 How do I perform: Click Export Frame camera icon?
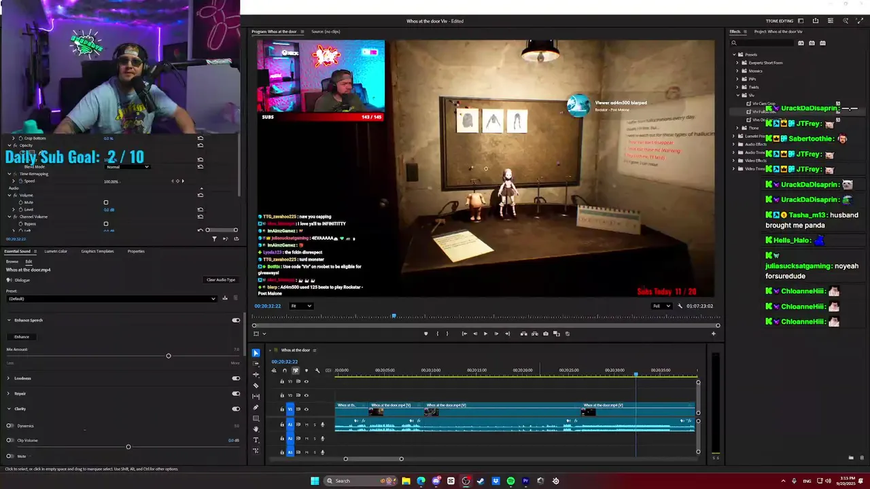tap(545, 333)
